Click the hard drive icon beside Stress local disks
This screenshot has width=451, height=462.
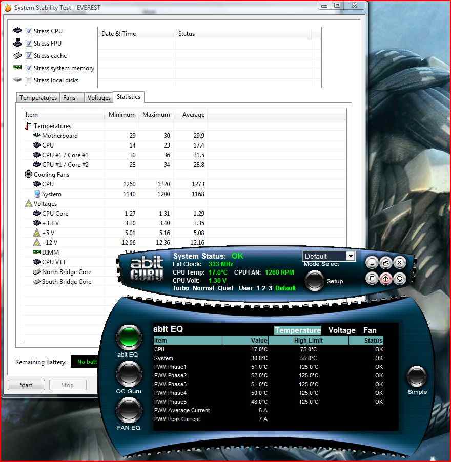(x=17, y=80)
